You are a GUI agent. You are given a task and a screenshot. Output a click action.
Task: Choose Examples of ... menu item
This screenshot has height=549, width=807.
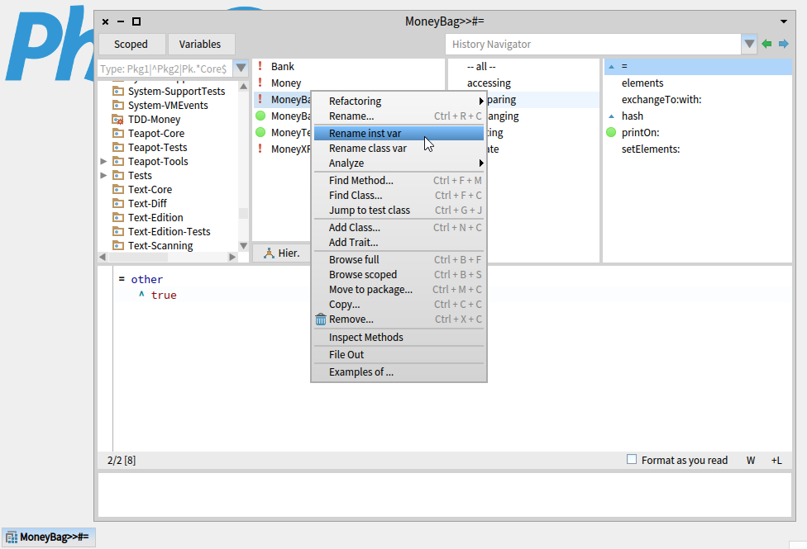(399, 372)
